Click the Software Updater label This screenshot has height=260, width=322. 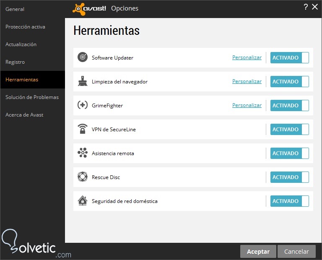coord(112,58)
